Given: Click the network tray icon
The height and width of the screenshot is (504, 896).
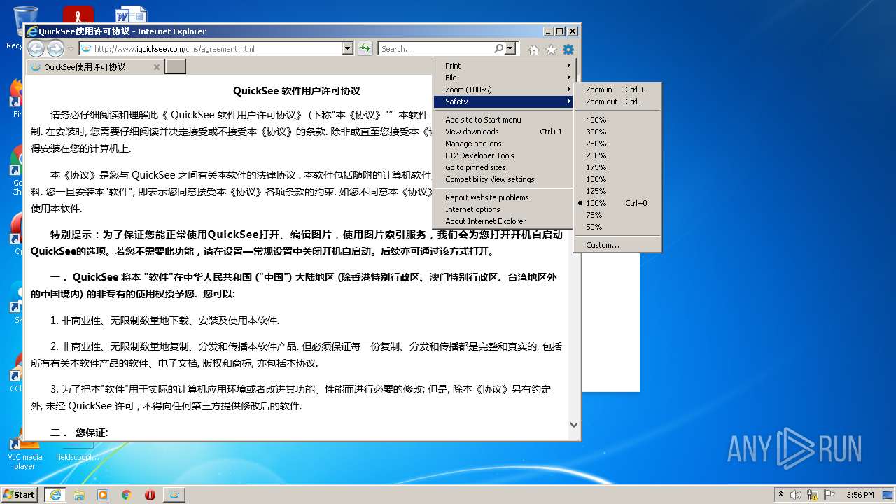Looking at the screenshot, I should [813, 495].
